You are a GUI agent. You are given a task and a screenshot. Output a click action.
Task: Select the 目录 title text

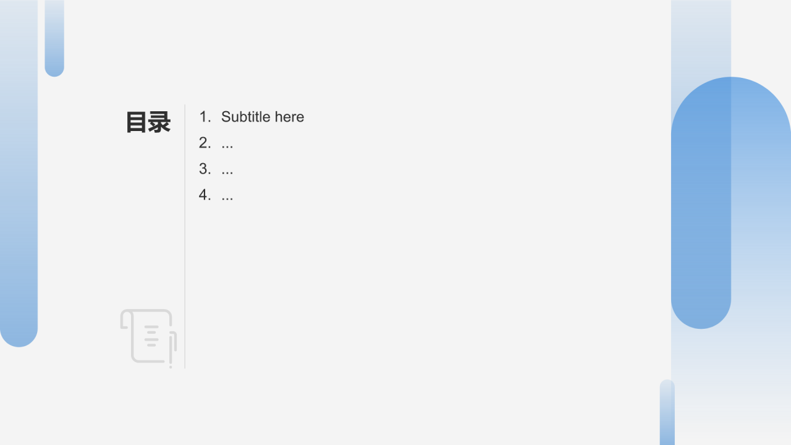(x=148, y=122)
